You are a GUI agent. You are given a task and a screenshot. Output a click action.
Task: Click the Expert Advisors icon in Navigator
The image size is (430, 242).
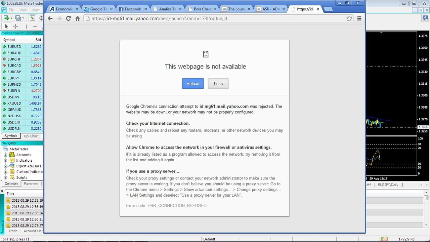12,166
